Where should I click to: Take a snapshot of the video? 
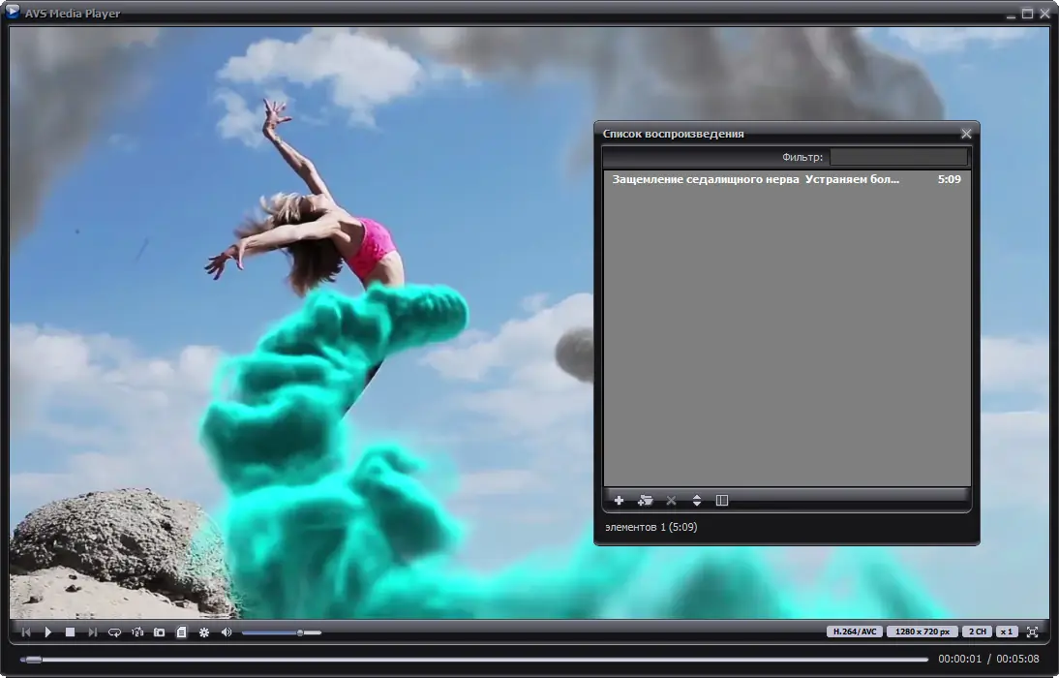pyautogui.click(x=160, y=632)
